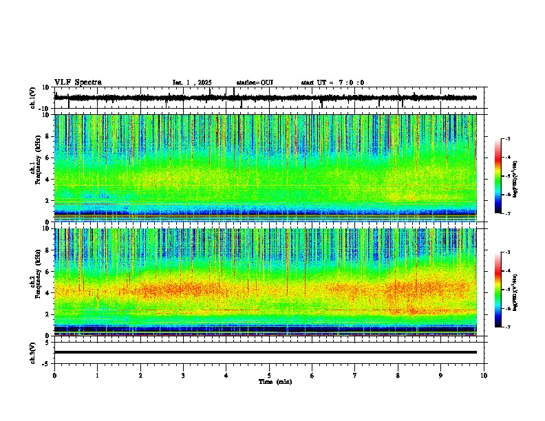Click time axis tick label '0'
545x421 pixels.
point(54,376)
